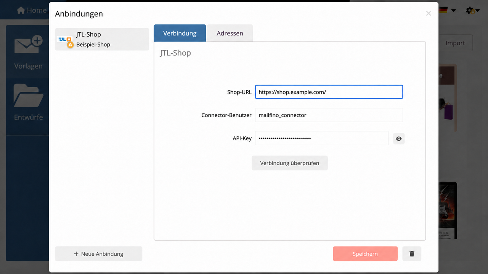The image size is (488, 274).
Task: Click the JTL-Shop logo icon
Action: pos(64,39)
